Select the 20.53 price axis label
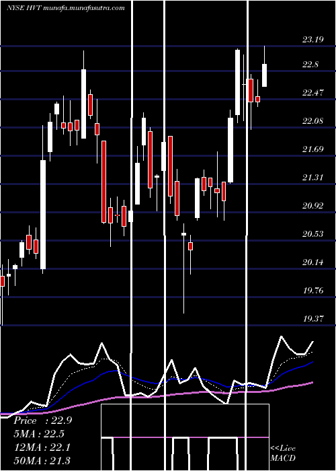Image resolution: width=336 pixels, height=471 pixels. point(313,233)
